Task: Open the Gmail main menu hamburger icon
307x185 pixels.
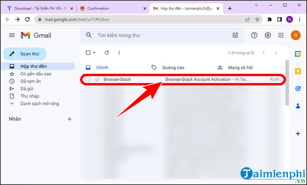Action: pyautogui.click(x=12, y=35)
